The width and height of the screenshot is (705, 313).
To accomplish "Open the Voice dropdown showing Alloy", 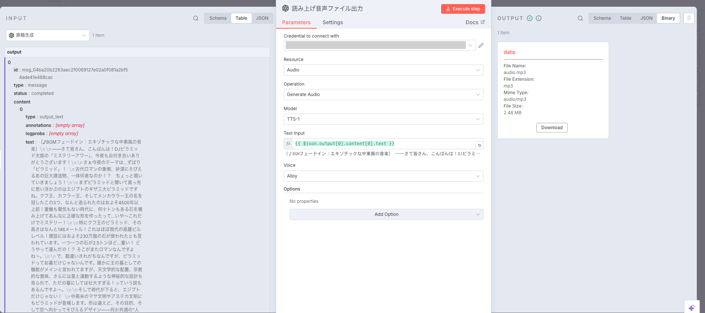I will 383,176.
